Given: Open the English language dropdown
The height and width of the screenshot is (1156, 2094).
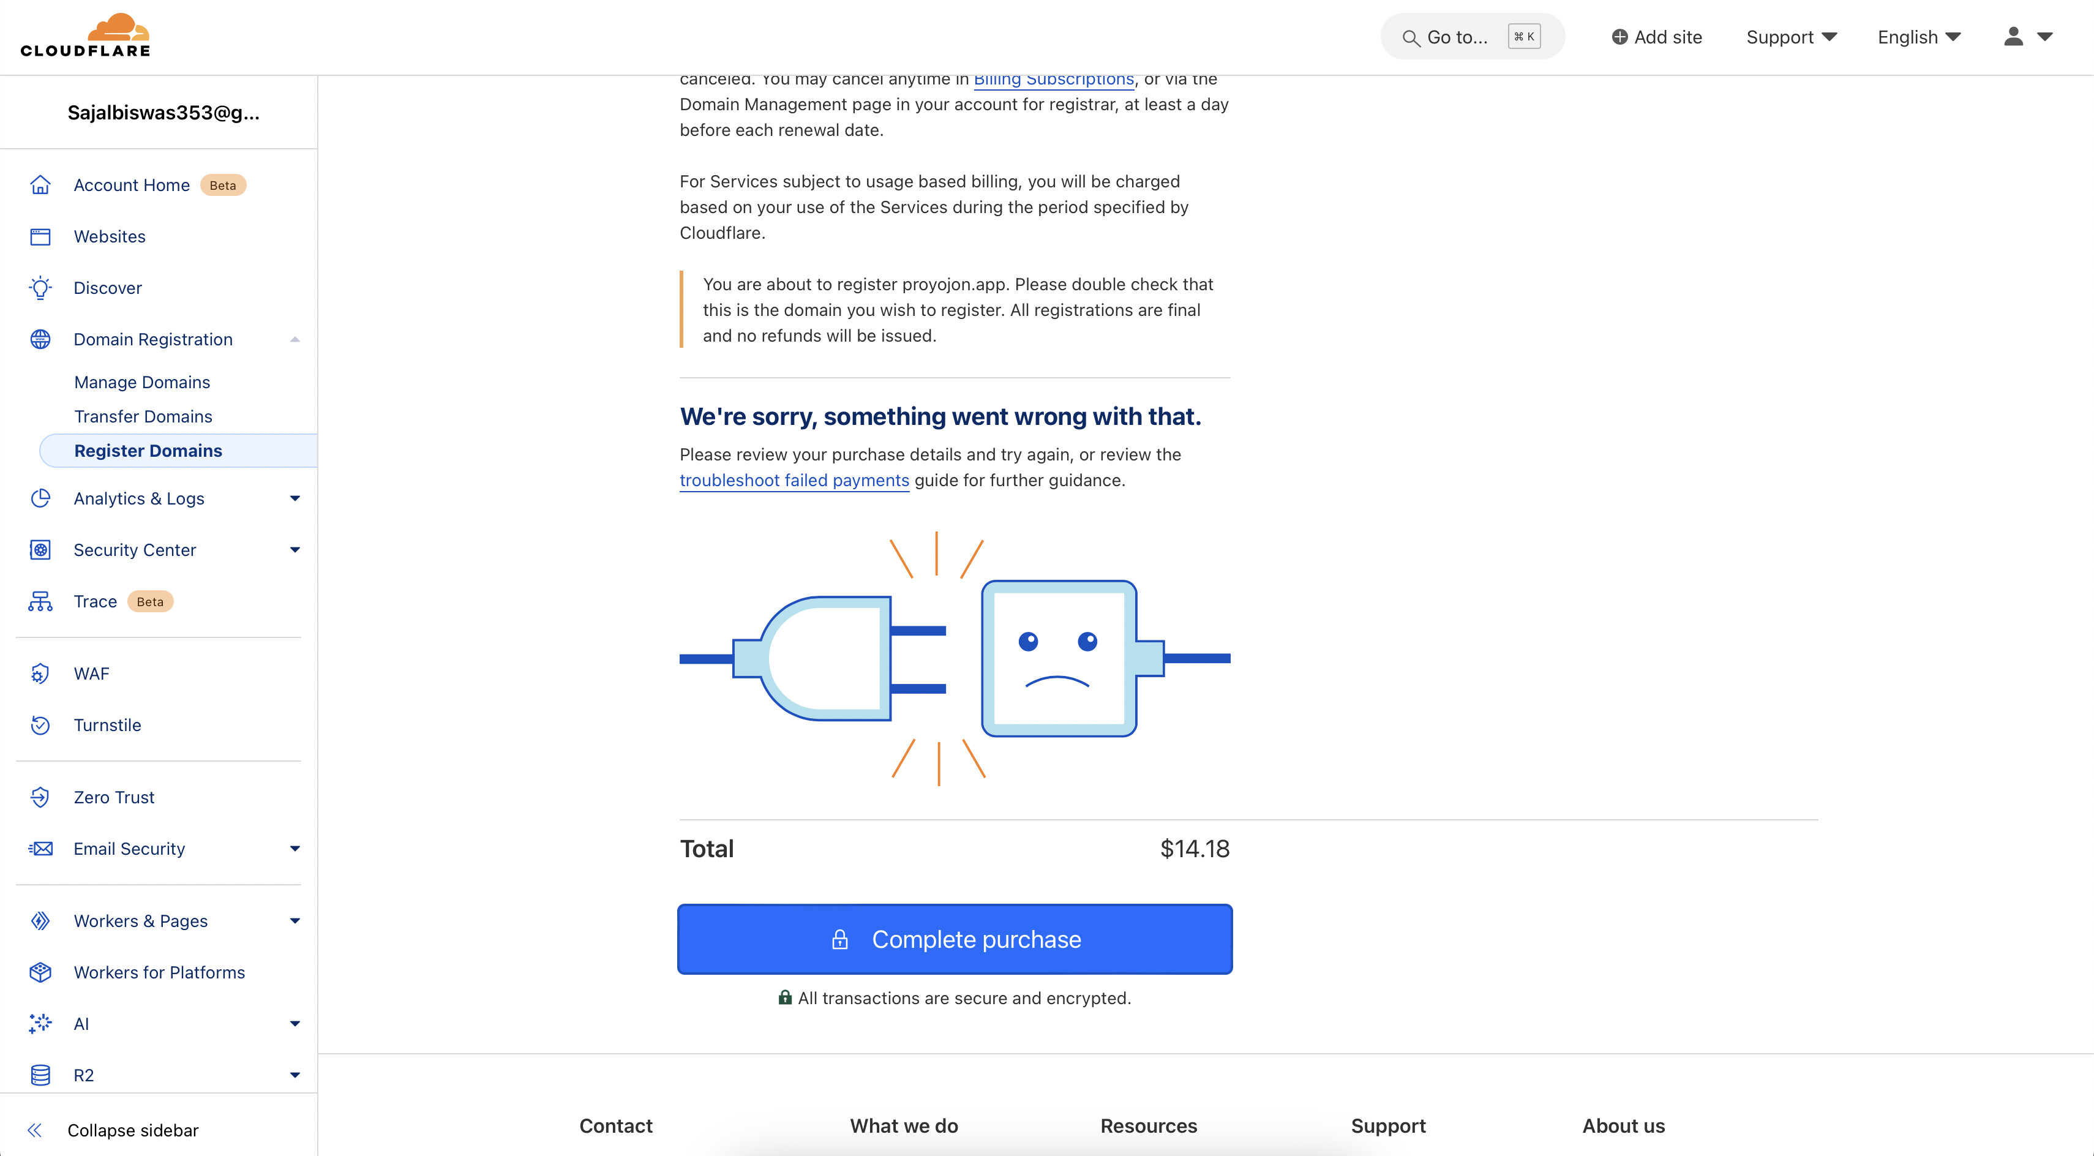Looking at the screenshot, I should point(1919,37).
